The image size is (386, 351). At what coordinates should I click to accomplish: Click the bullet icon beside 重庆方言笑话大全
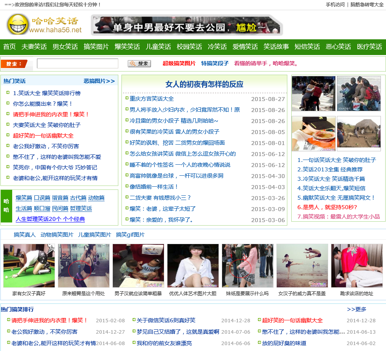tap(127, 98)
